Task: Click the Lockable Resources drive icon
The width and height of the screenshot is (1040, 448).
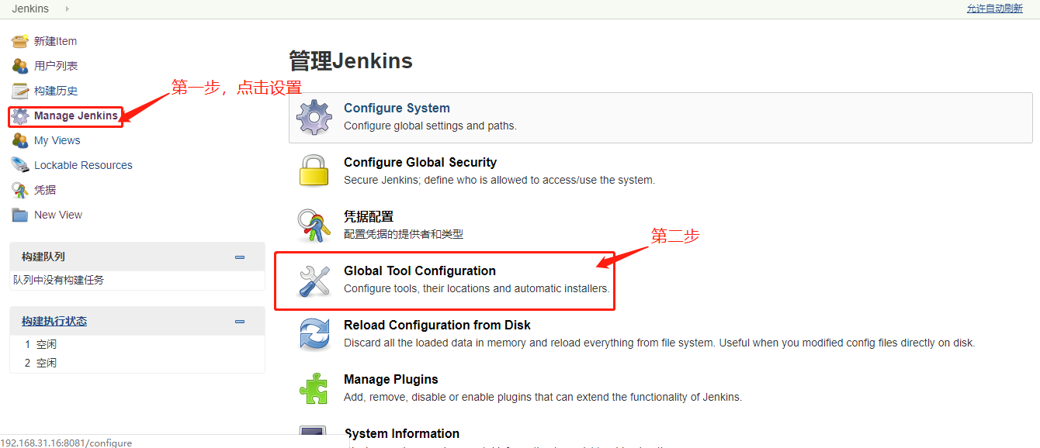Action: [20, 165]
